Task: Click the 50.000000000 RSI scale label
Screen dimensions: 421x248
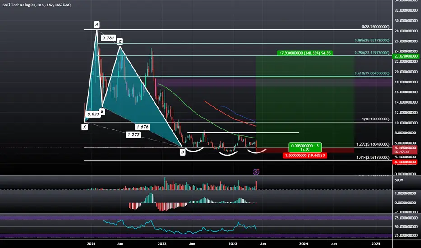Action: [x=406, y=227]
